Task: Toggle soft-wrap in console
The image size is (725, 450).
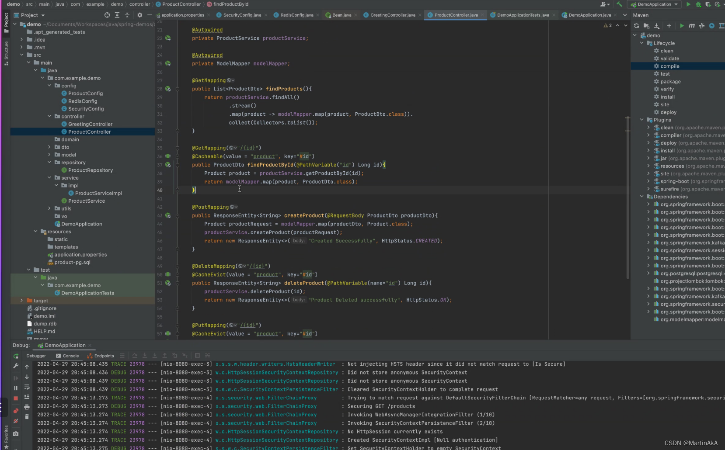Action: coord(27,387)
